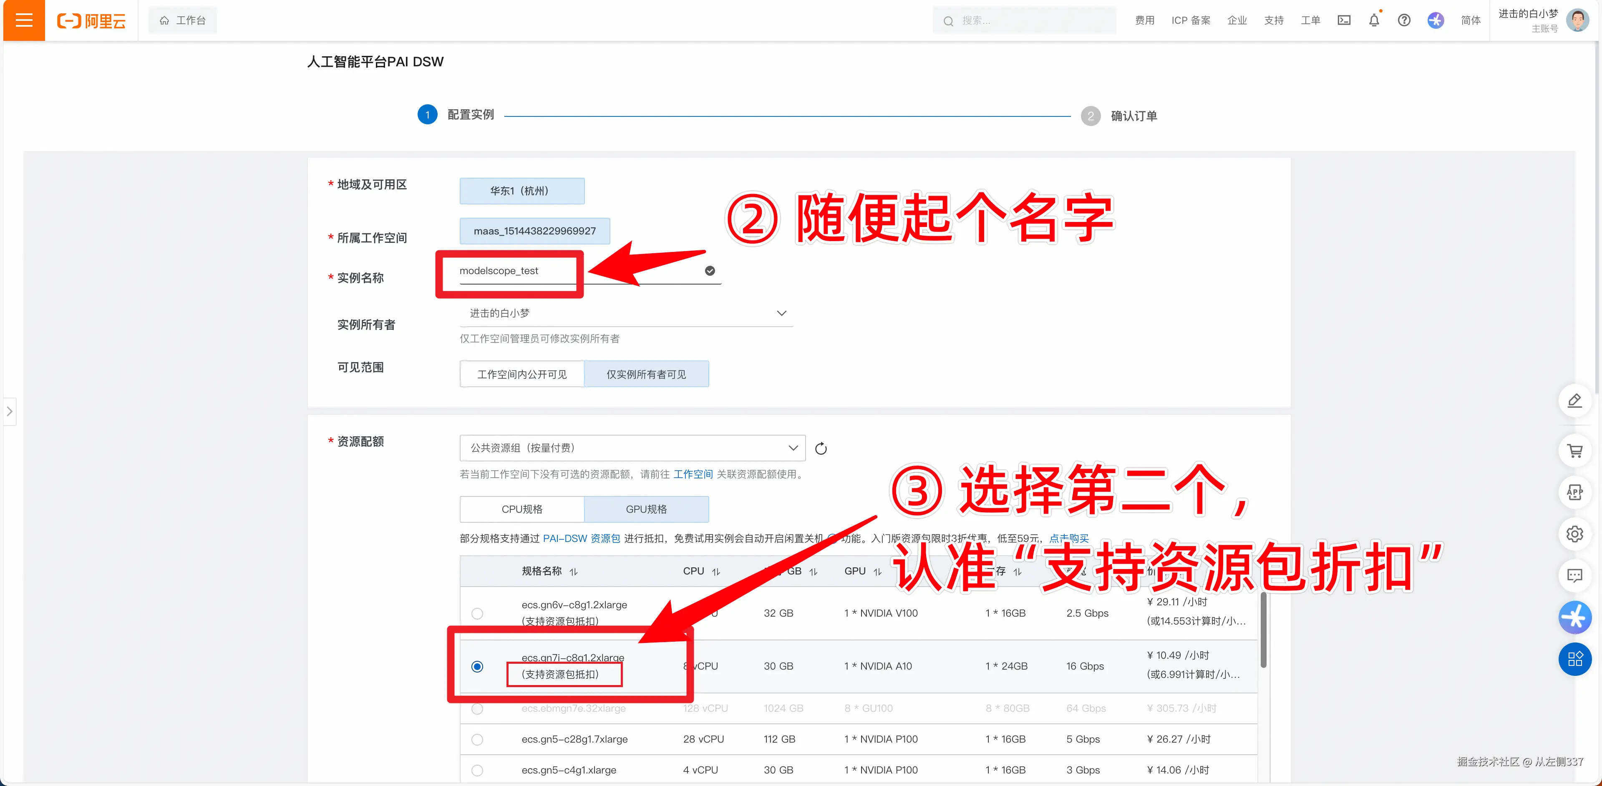Select the ecs.gn5-c28g1.7xlarge radio button
This screenshot has width=1602, height=786.
point(477,739)
